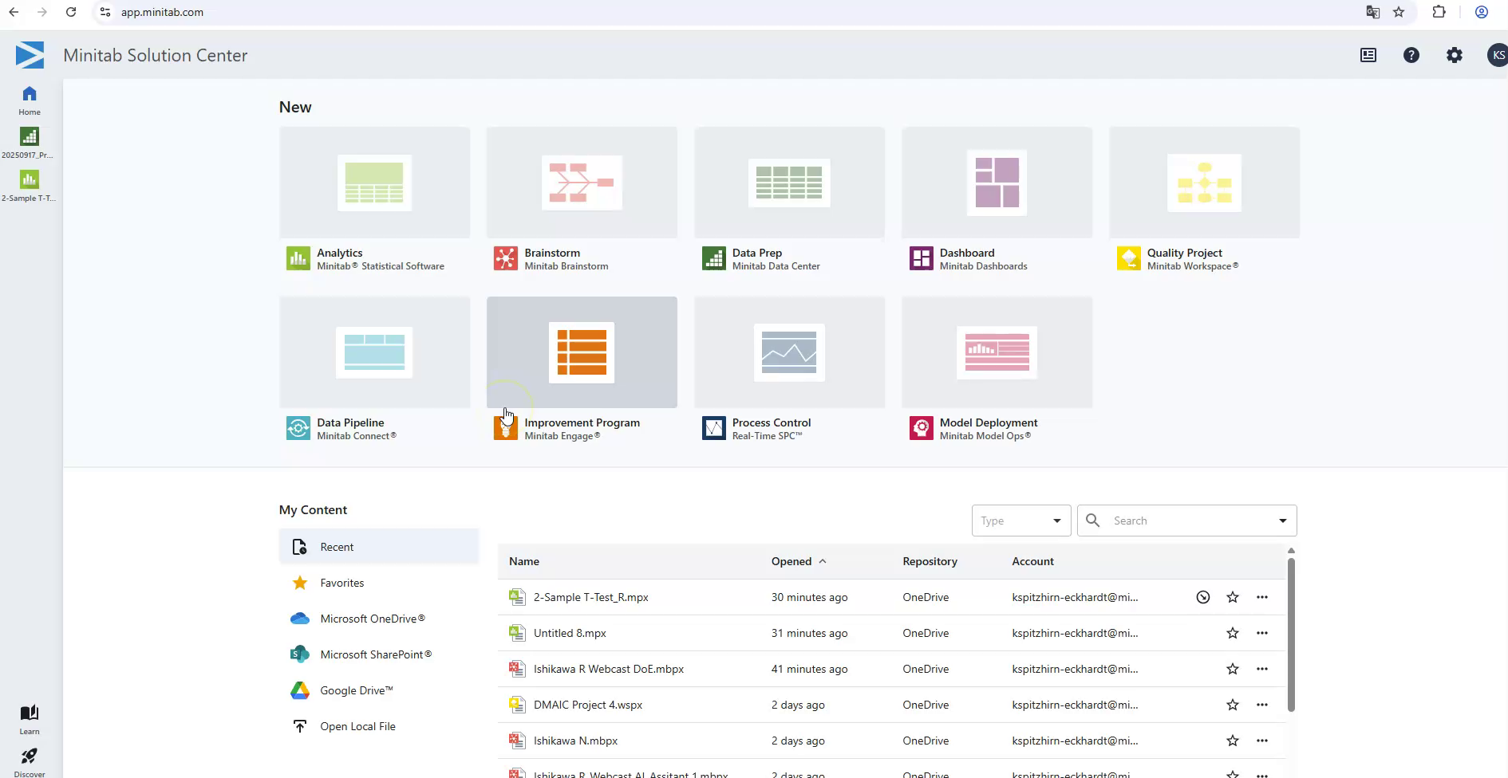Image resolution: width=1508 pixels, height=778 pixels.
Task: Open the Type filter dropdown
Action: coord(1021,520)
